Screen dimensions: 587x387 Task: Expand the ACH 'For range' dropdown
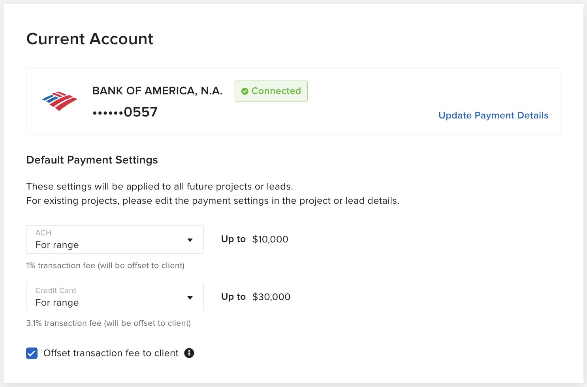pyautogui.click(x=115, y=239)
